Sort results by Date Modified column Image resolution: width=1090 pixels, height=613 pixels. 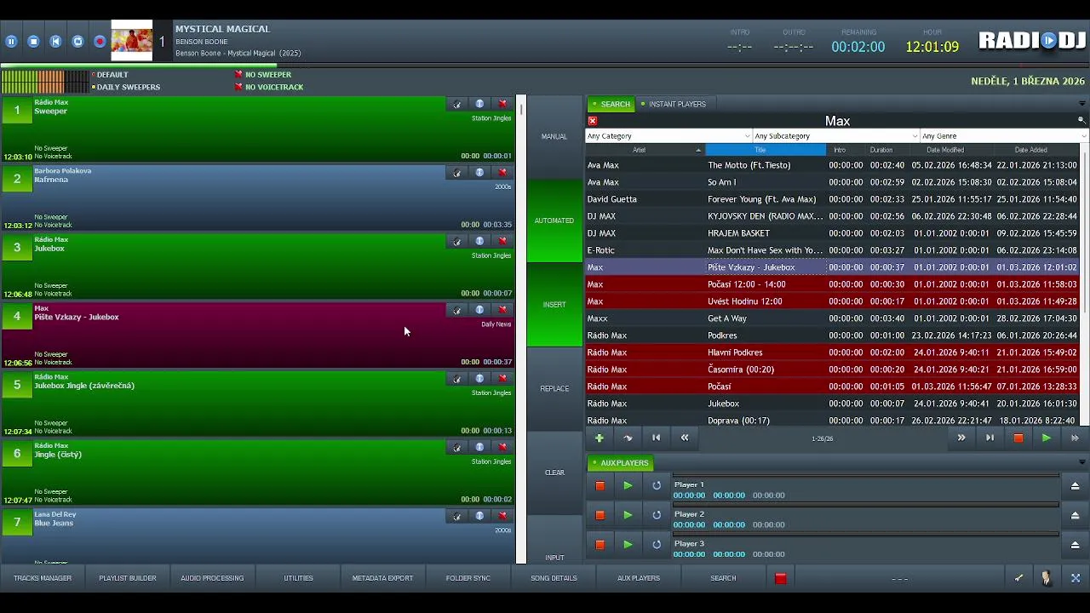(x=945, y=150)
